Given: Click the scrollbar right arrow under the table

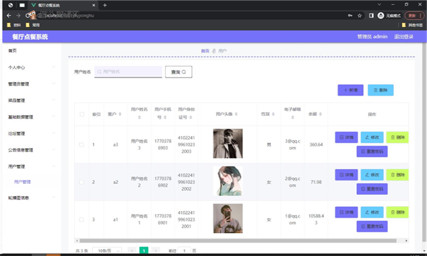Looking at the screenshot, I should point(406,241).
